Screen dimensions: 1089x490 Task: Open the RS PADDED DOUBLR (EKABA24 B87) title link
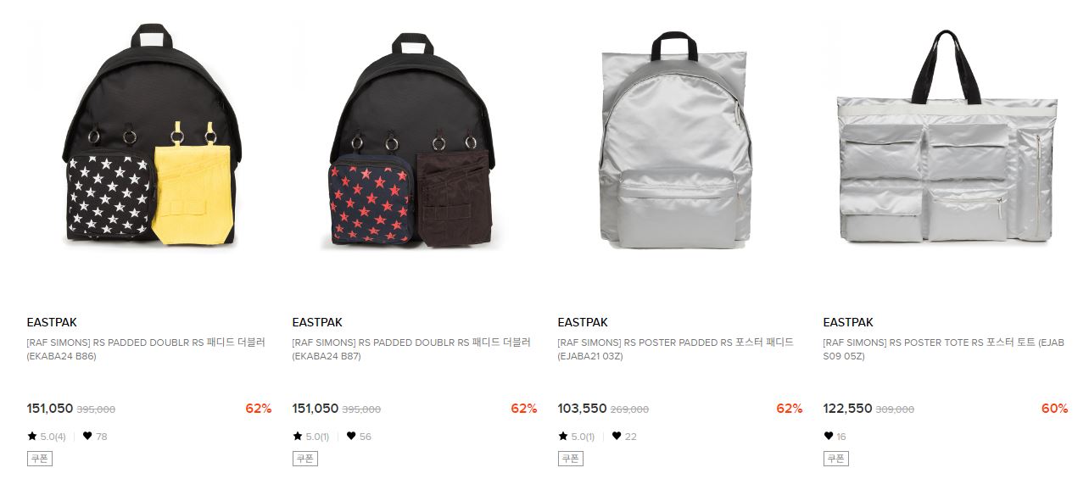click(411, 349)
